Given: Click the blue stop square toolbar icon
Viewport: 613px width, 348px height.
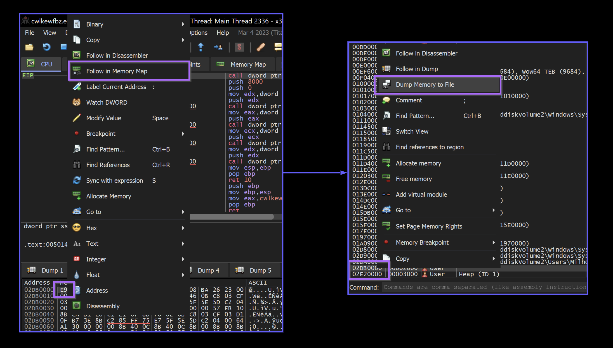Looking at the screenshot, I should click(63, 47).
